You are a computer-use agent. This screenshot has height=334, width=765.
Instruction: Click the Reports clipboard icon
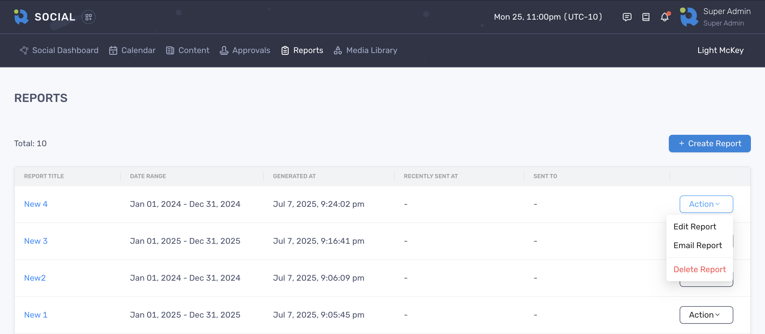point(285,50)
